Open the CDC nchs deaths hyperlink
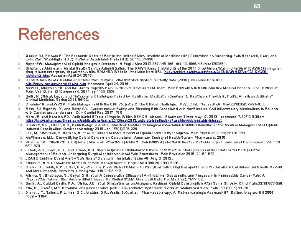The width and height of the screenshot is (301, 225). tap(56, 84)
